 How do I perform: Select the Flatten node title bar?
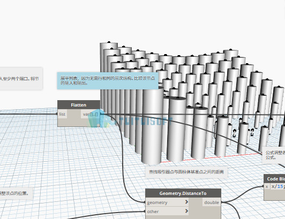point(79,105)
